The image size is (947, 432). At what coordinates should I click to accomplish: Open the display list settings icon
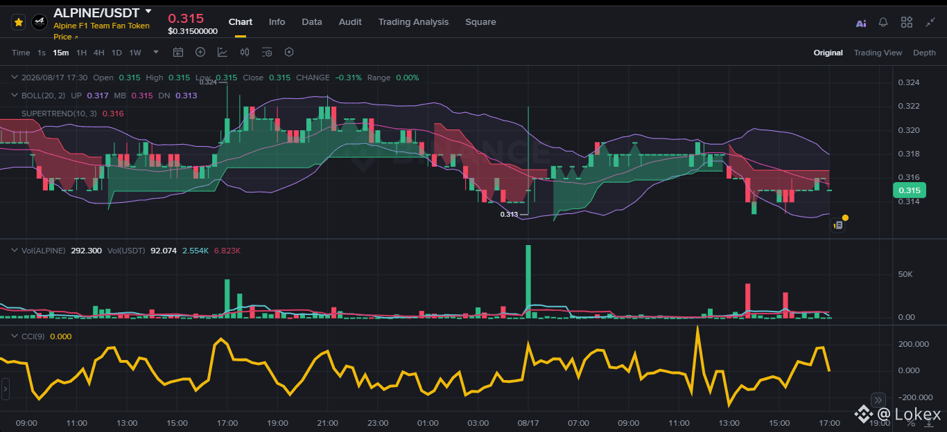[x=267, y=52]
